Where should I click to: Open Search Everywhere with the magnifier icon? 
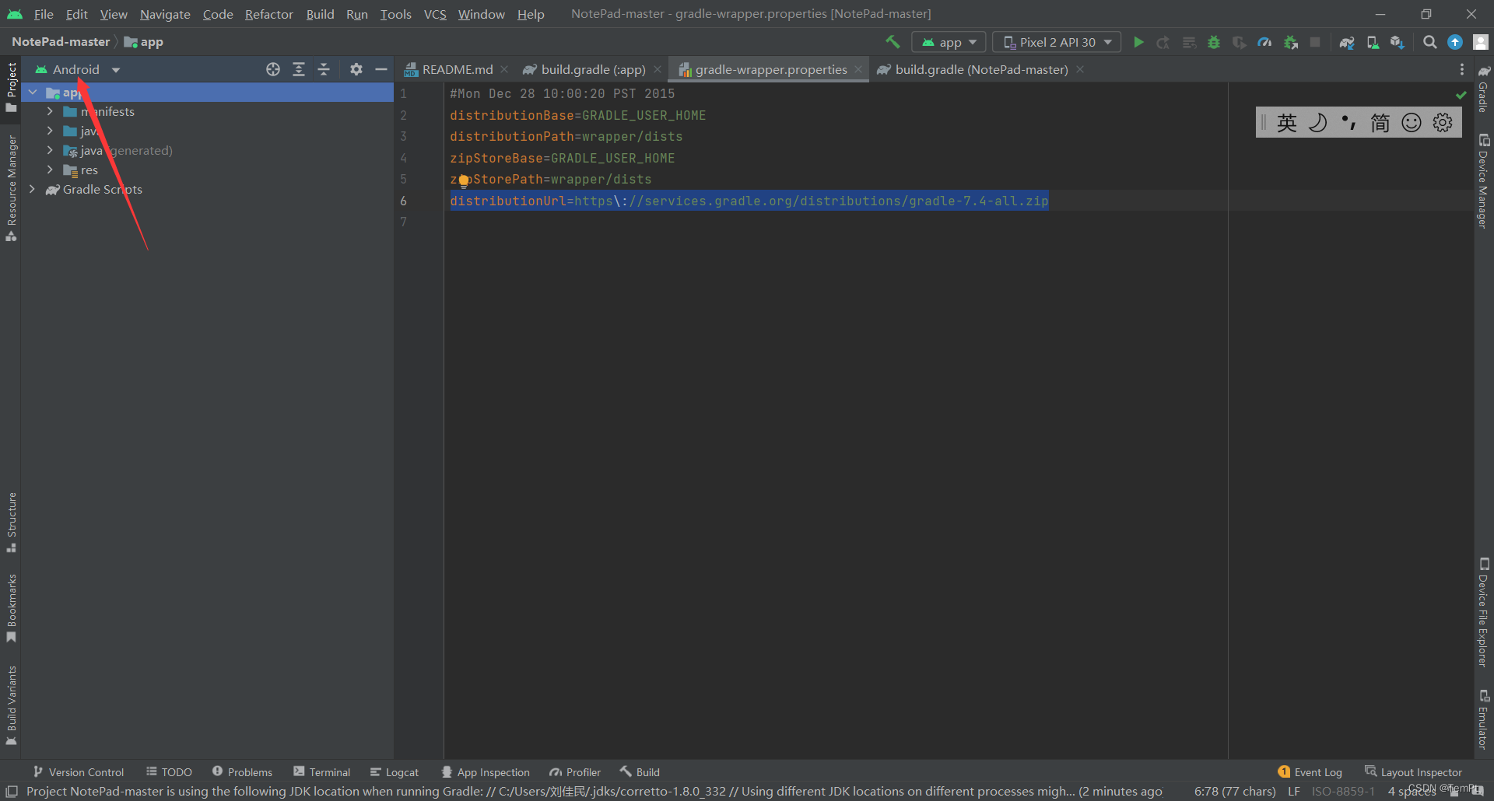pos(1429,42)
